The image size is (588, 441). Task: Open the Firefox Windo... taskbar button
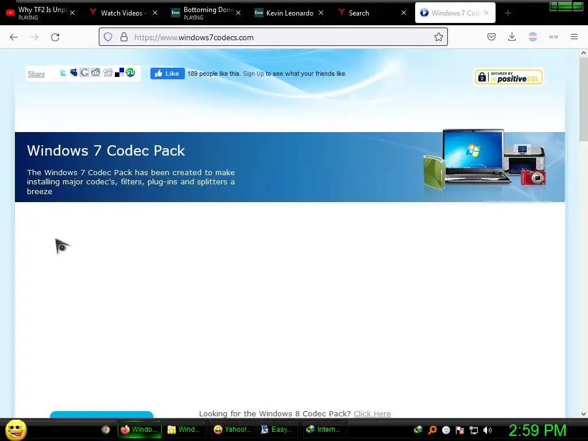pyautogui.click(x=139, y=430)
